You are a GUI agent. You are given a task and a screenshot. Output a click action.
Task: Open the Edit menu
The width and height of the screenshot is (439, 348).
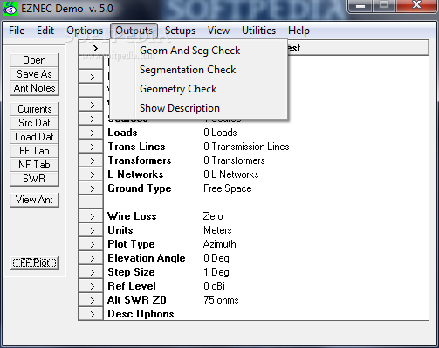click(45, 31)
